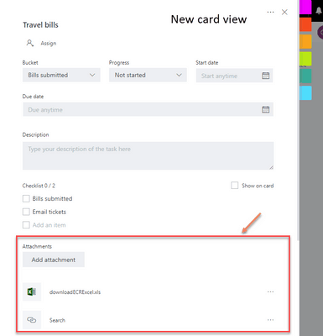Open the downloadECRExcel.xls attachment
Screen dimensions: 323x336
pos(75,292)
